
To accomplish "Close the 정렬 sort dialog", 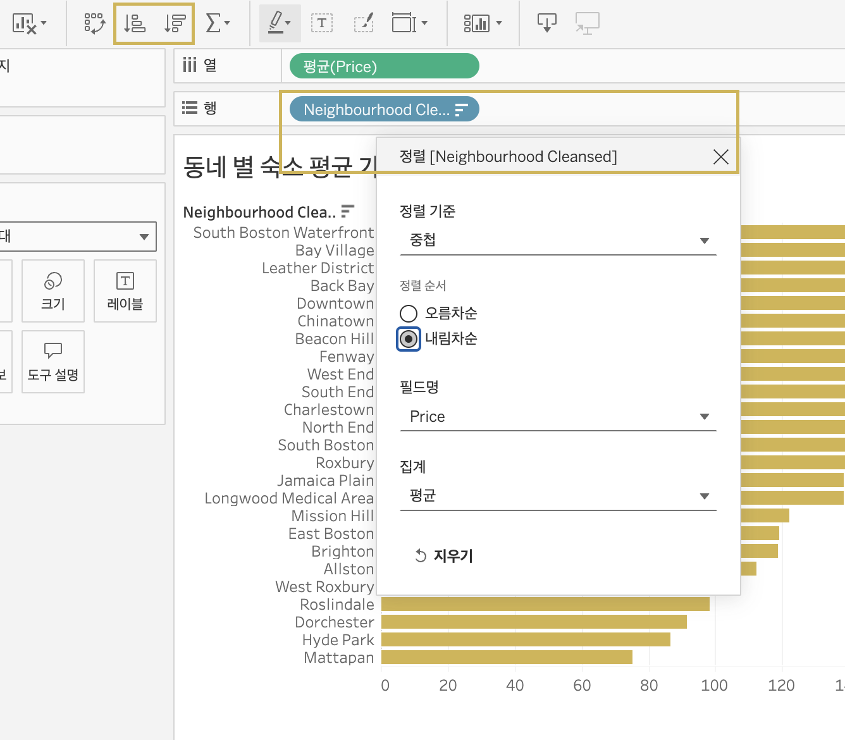I will click(x=720, y=157).
